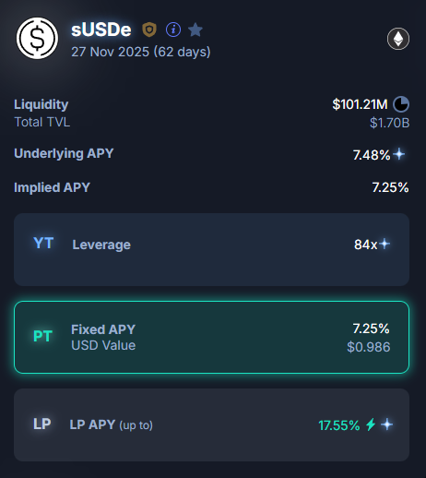Click the 17.55% LP APY percentage
426x478 pixels.
pyautogui.click(x=339, y=425)
